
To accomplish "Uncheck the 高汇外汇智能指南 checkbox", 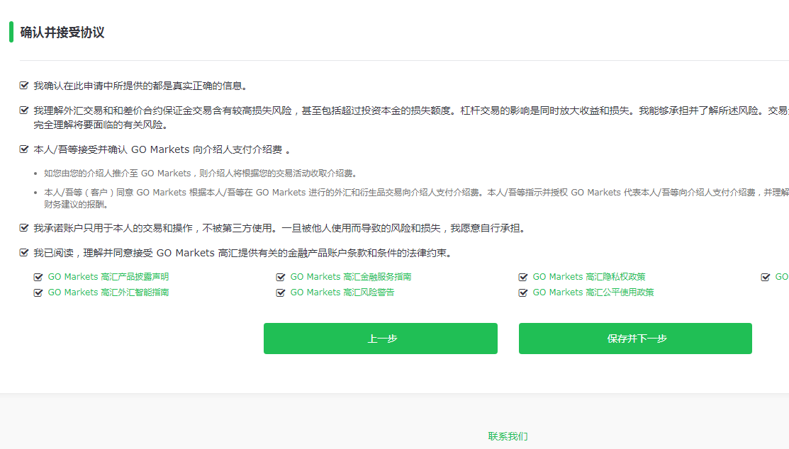I will click(38, 292).
